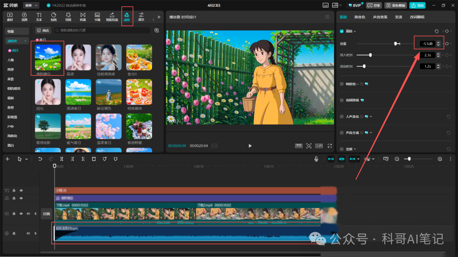Viewport: 458px width, 257px height.
Task: Enable the 声音分离 checkbox
Action: click(x=341, y=133)
